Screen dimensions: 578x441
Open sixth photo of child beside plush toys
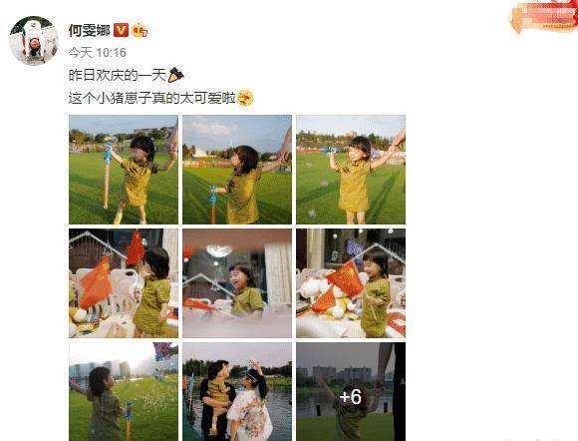[x=351, y=283]
